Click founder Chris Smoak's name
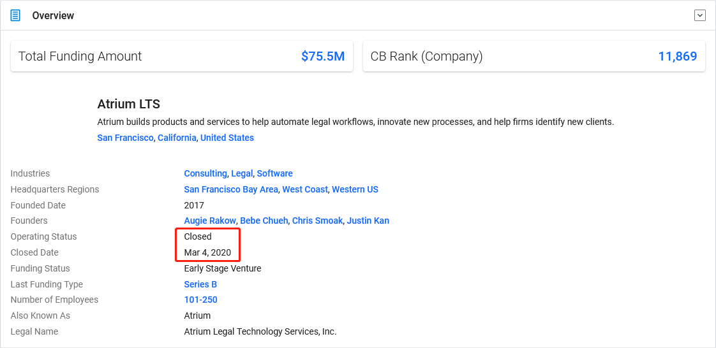 (x=317, y=221)
